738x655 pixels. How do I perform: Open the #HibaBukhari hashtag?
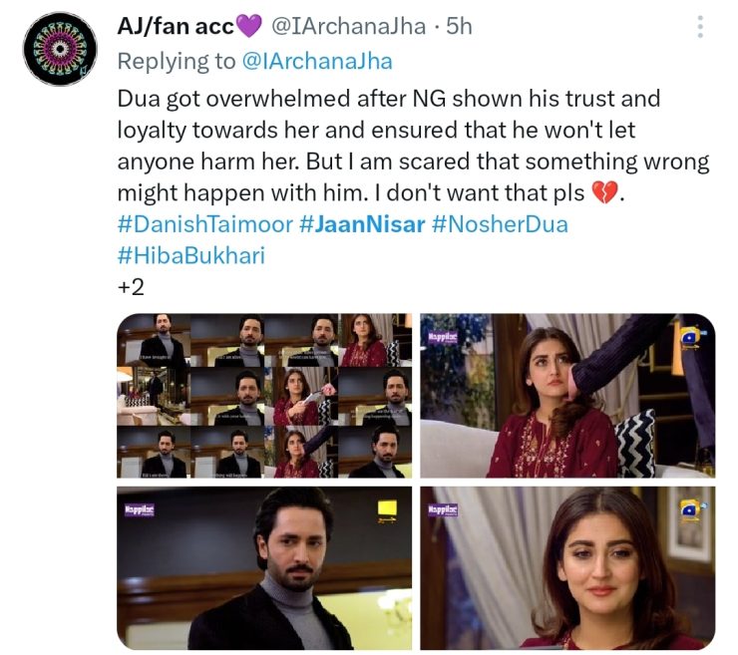[191, 255]
